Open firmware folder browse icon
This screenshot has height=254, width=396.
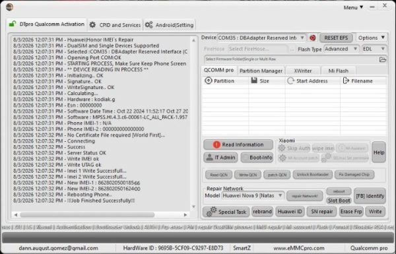point(383,59)
